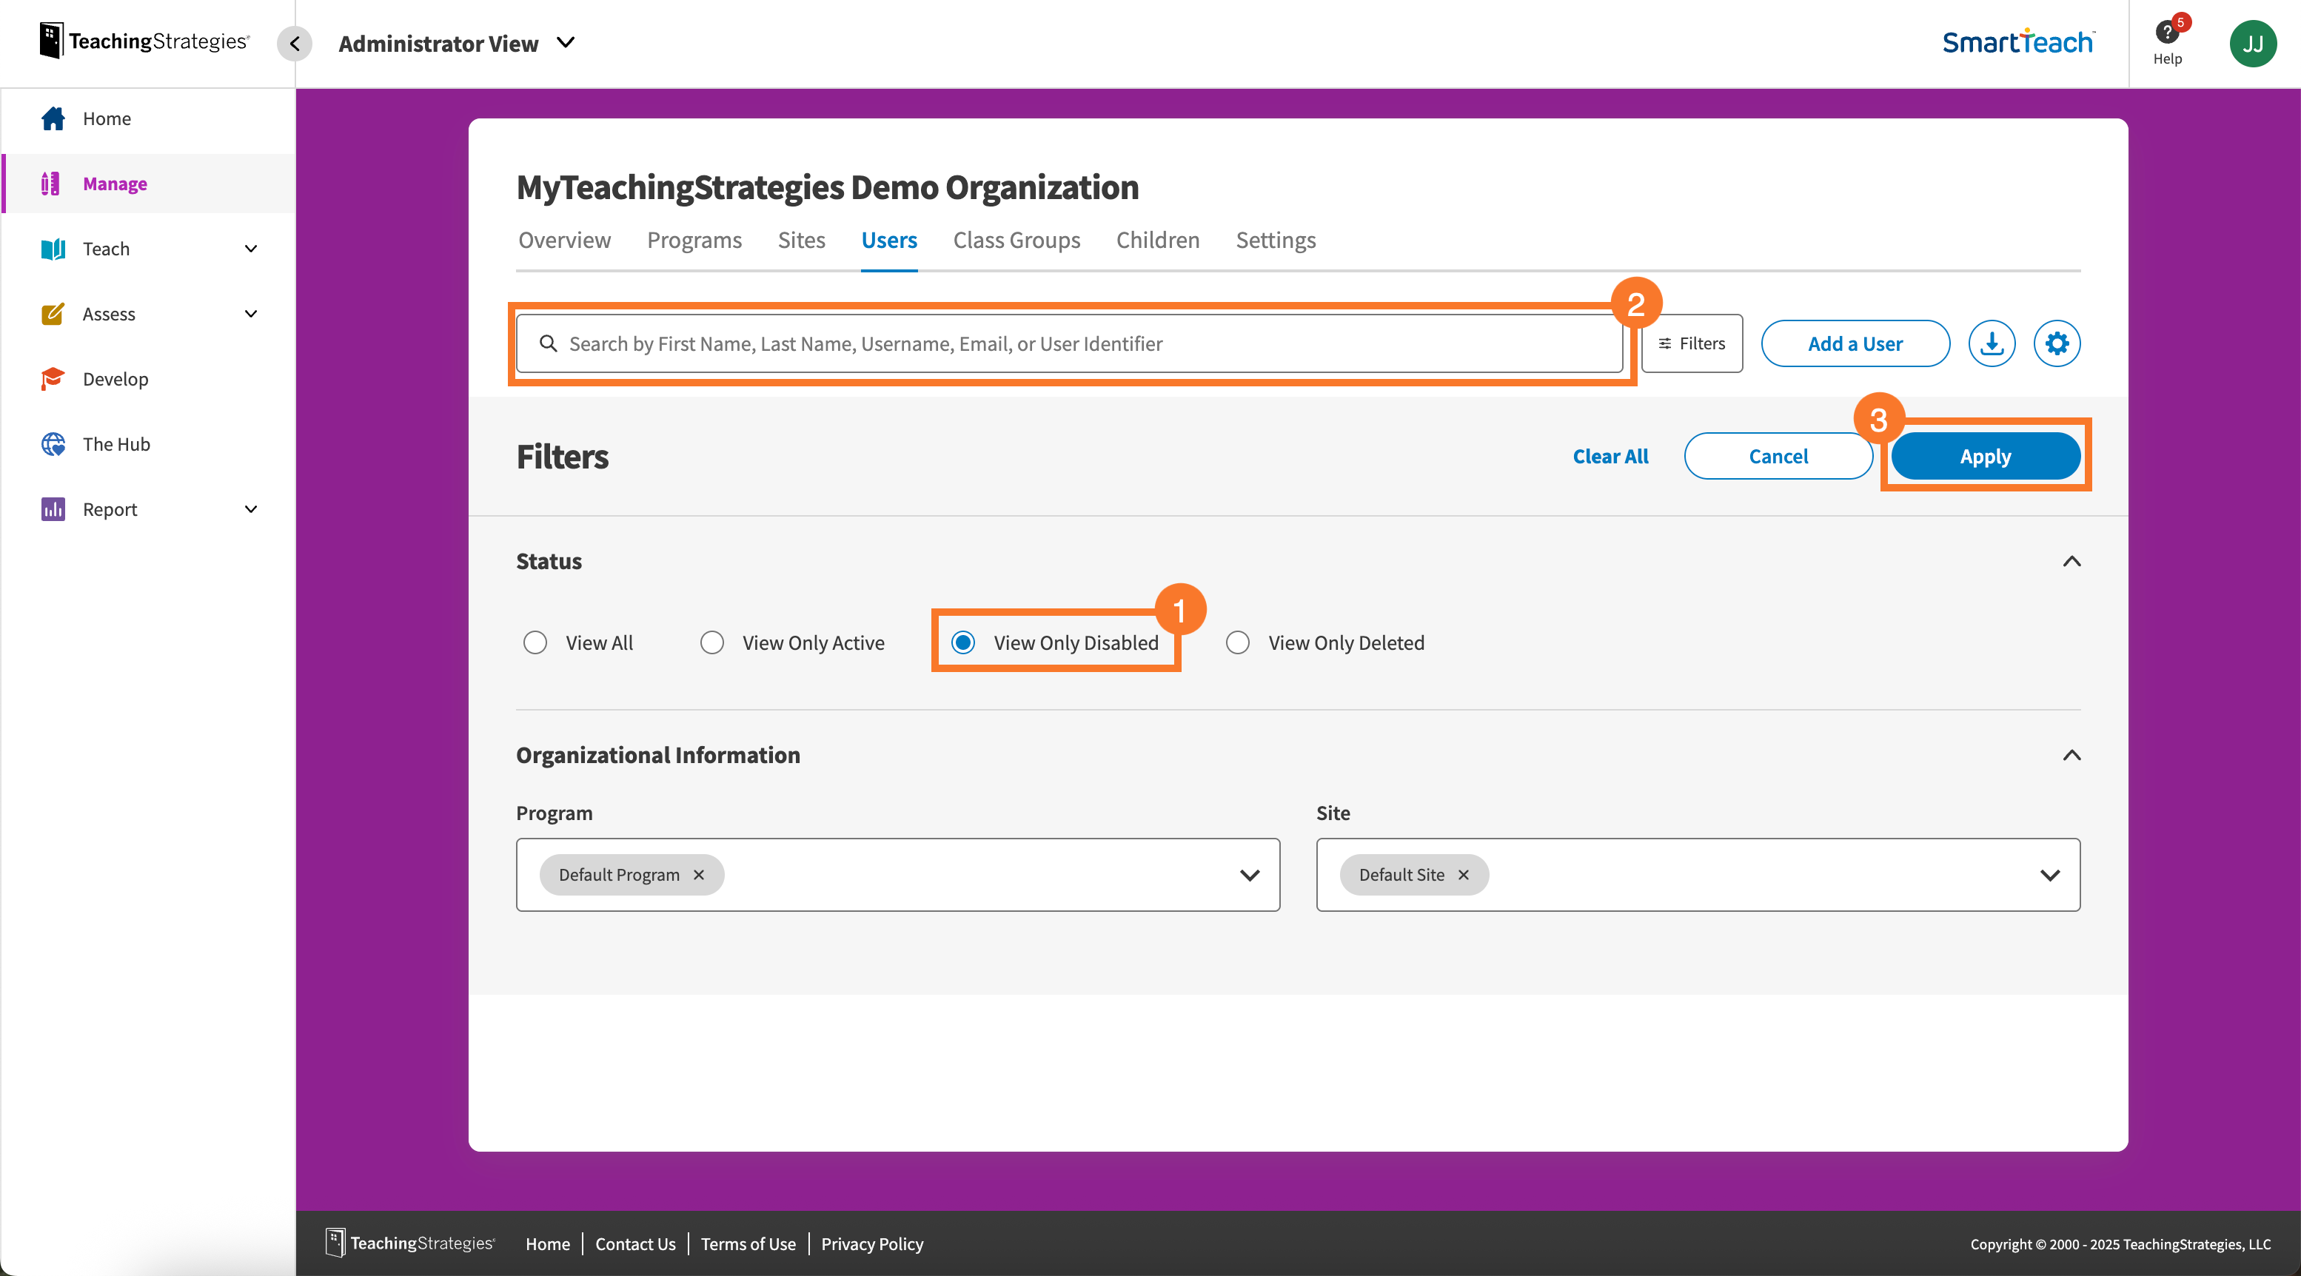
Task: Click the Clear All filters link
Action: pyautogui.click(x=1610, y=455)
